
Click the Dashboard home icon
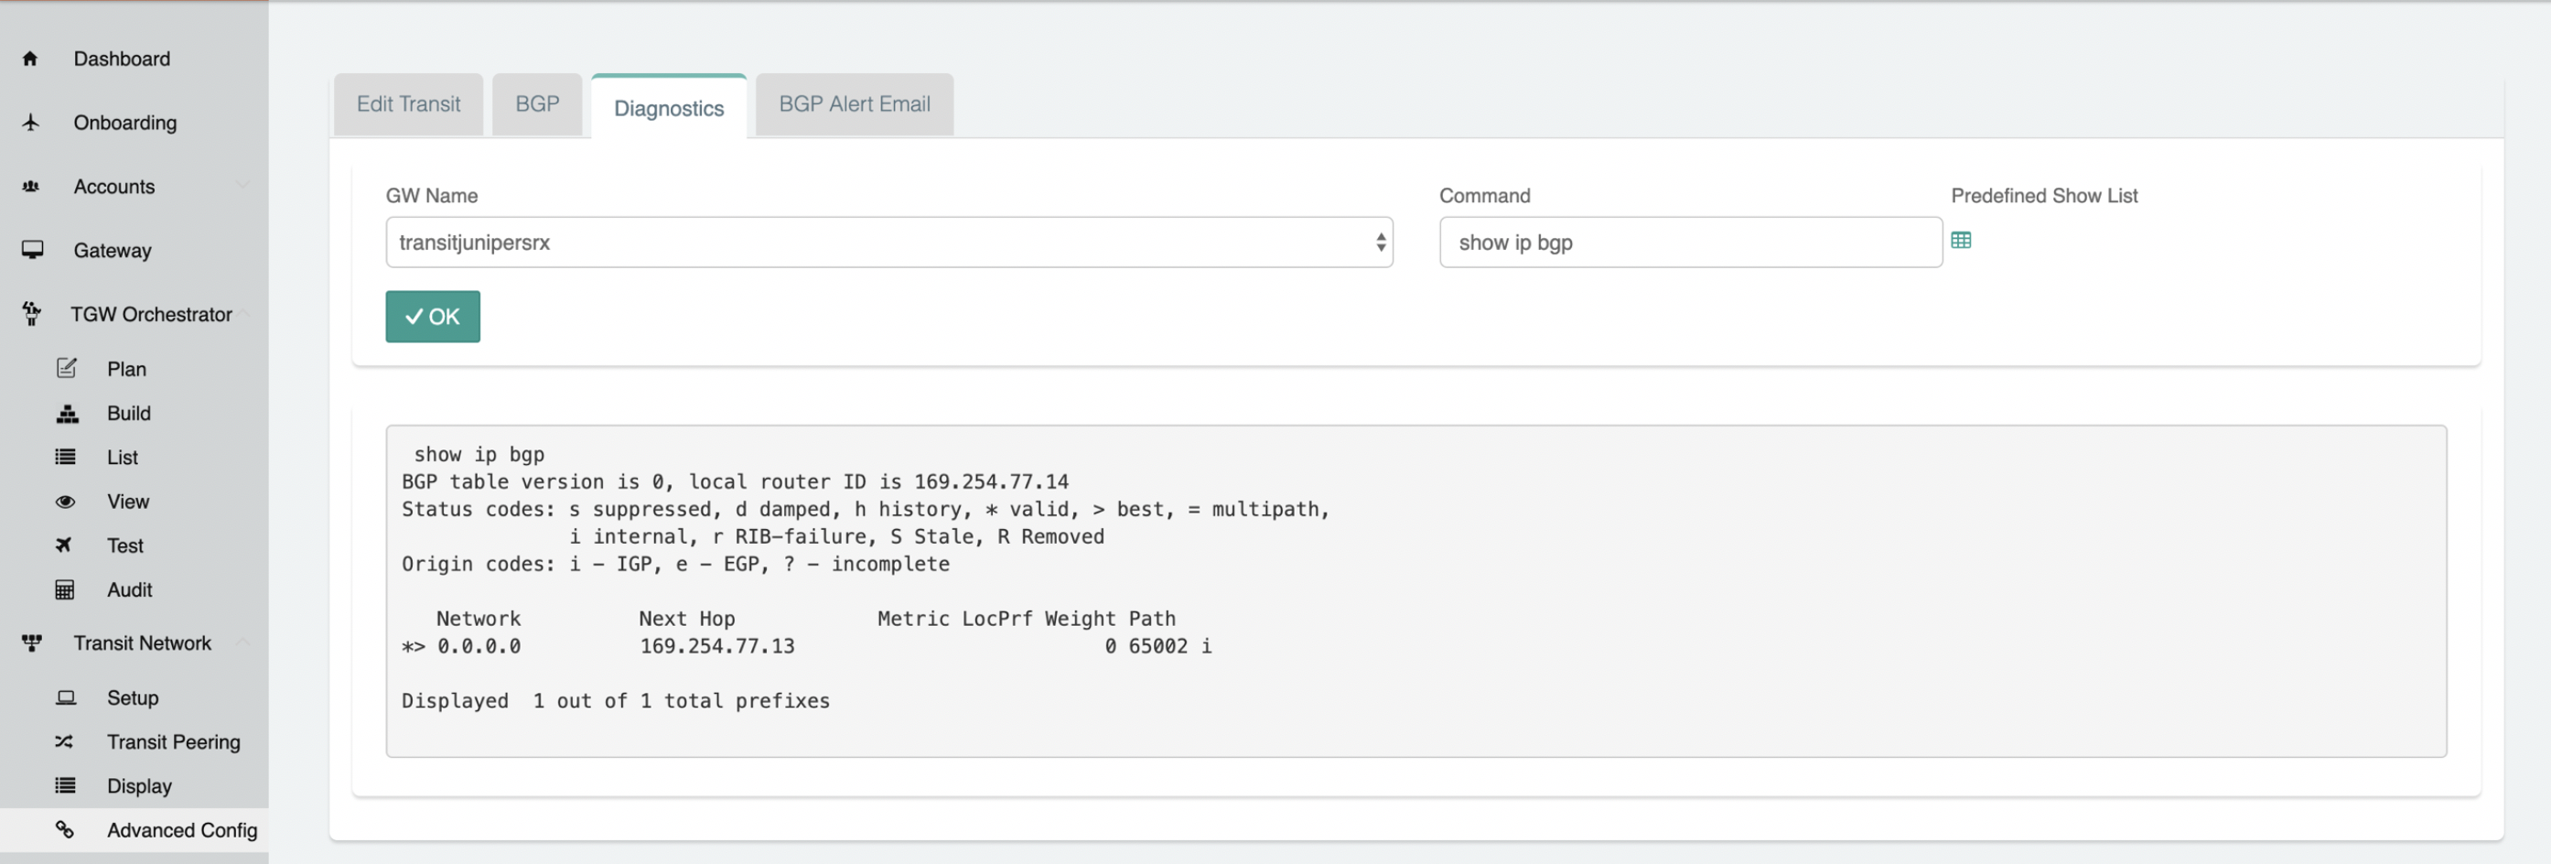pos(31,59)
